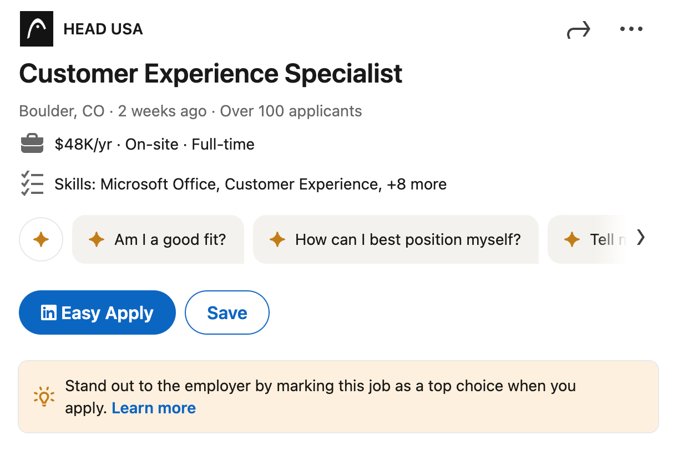Image resolution: width=678 pixels, height=451 pixels.
Task: Click the standalone AI sparkle circle button
Action: click(41, 239)
